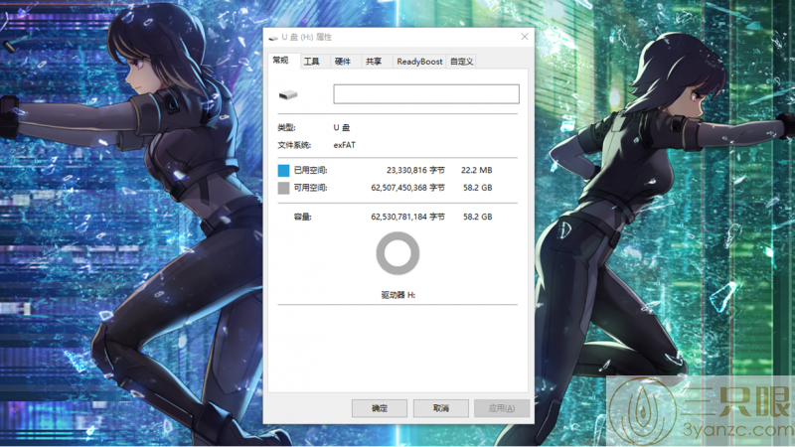Viewport: 795px width, 447px height.
Task: Click the disk usage ring chart
Action: [397, 253]
